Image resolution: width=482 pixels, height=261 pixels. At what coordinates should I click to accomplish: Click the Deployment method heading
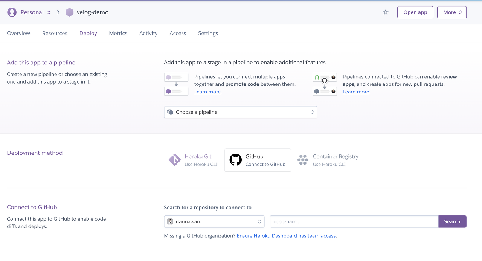coord(35,153)
